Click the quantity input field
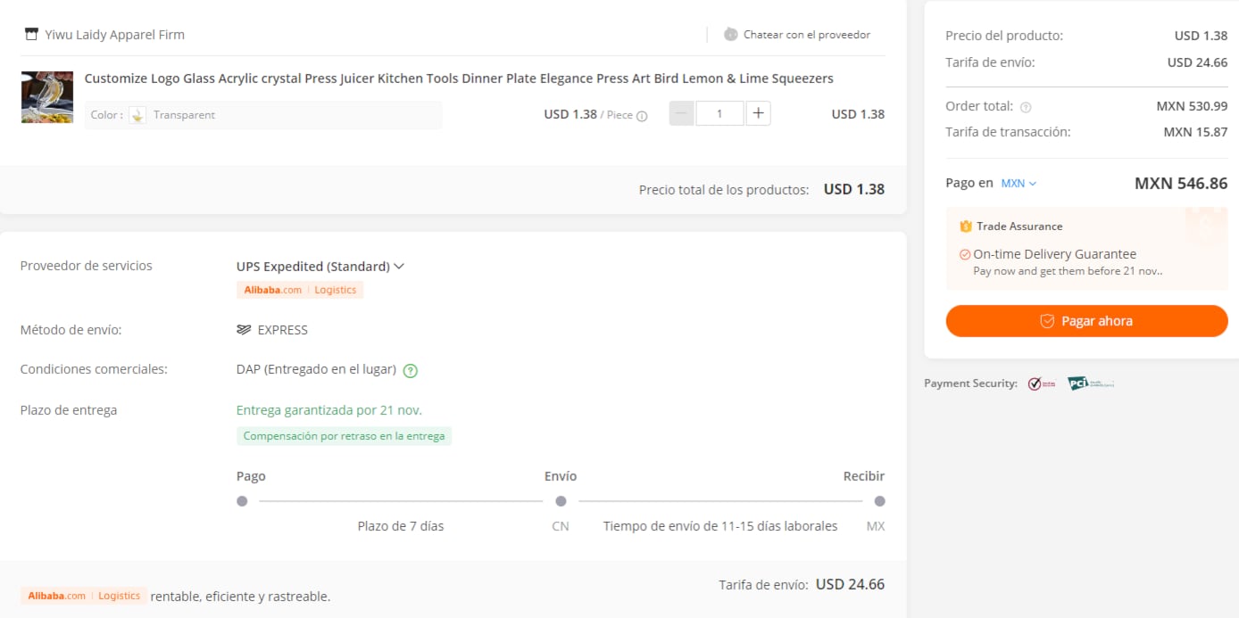Viewport: 1239px width, 618px height. pos(719,114)
